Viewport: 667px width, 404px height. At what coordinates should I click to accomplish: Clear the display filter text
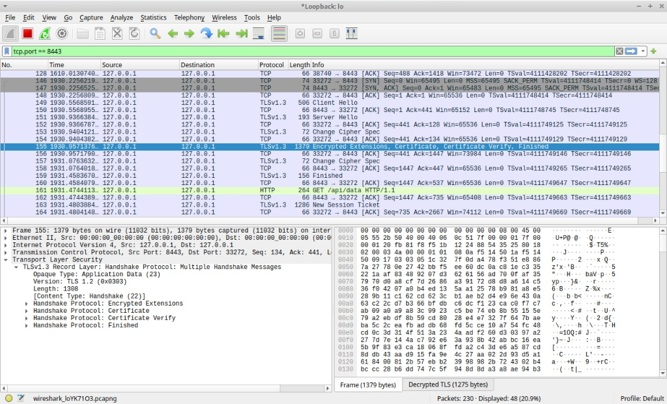pyautogui.click(x=619, y=51)
